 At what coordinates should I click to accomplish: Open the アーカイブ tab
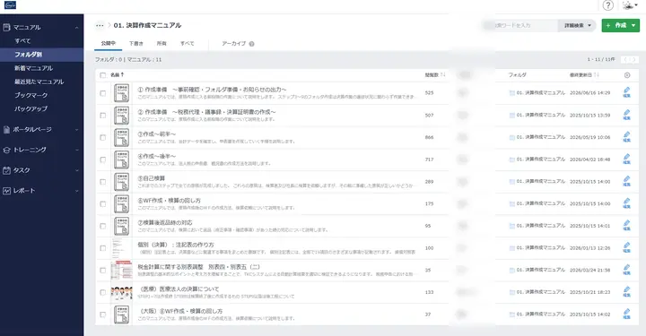[x=234, y=44]
